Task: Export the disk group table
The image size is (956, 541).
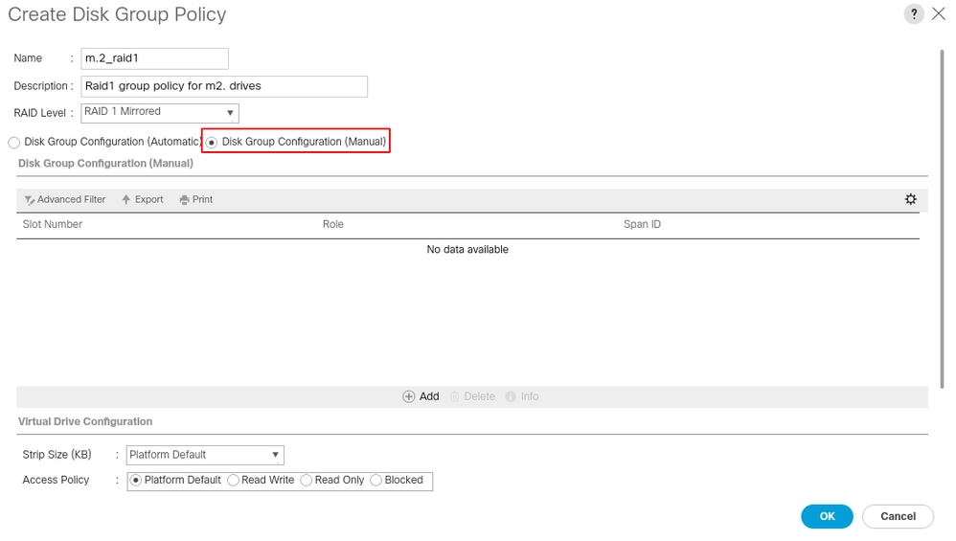Action: 143,199
